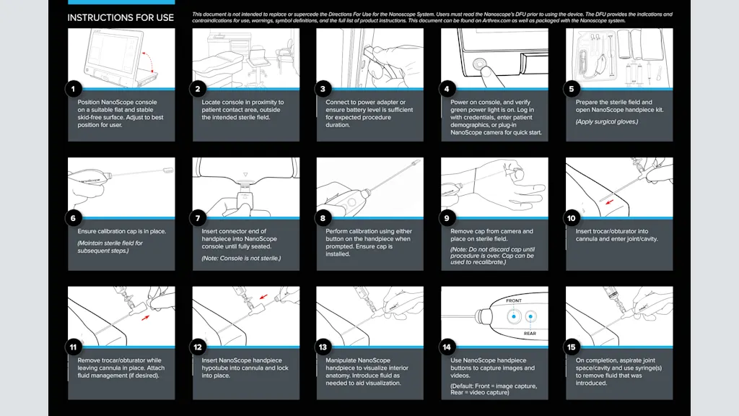Select text 'Insert trocar/obturator into cannula'

pos(612,235)
